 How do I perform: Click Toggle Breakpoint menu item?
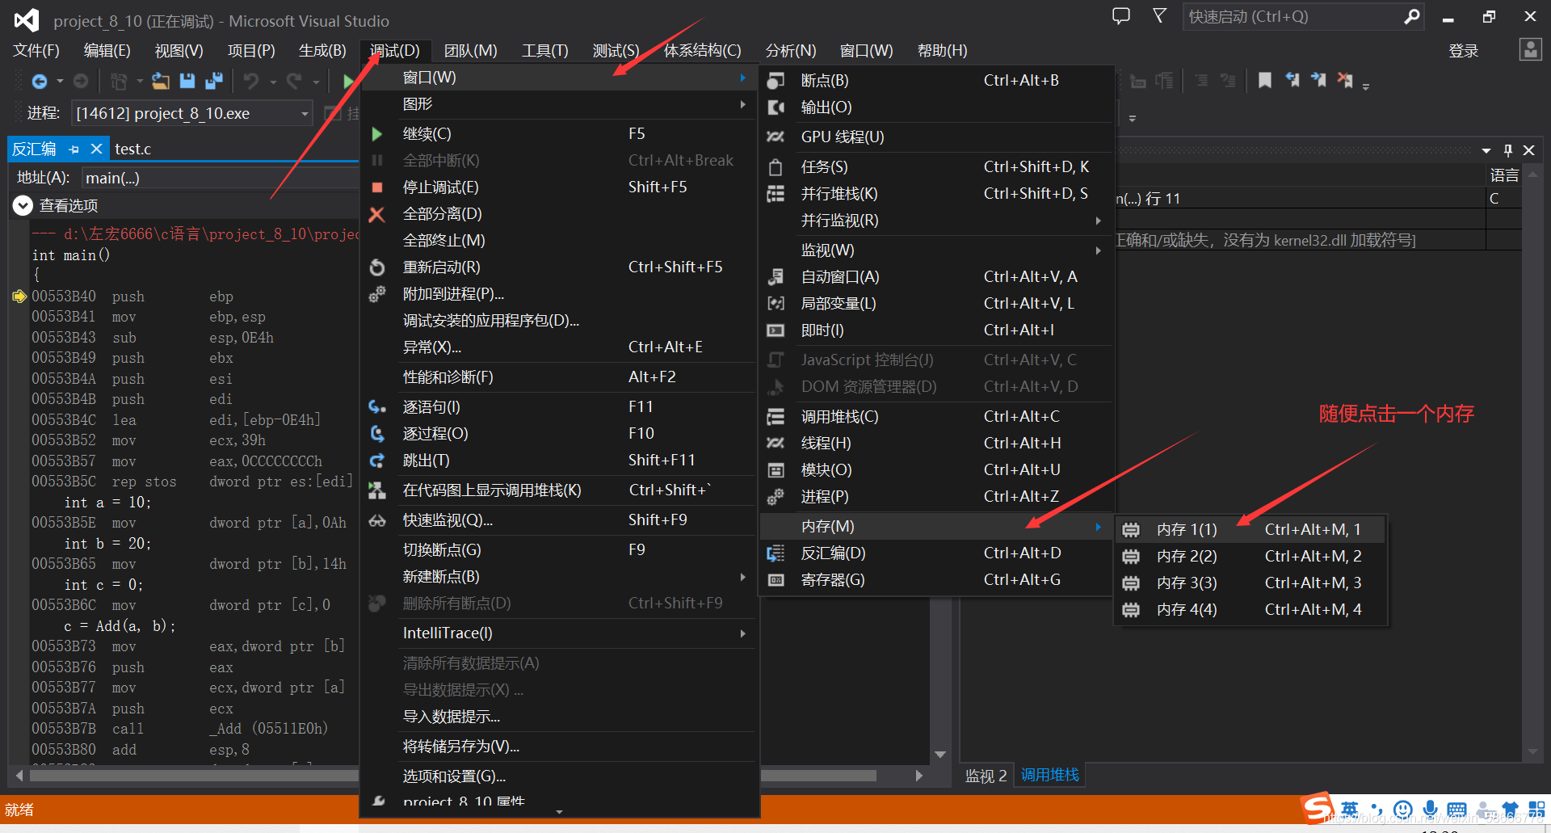tap(558, 549)
